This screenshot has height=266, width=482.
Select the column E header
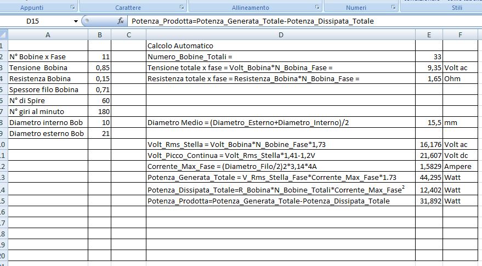tap(429, 35)
